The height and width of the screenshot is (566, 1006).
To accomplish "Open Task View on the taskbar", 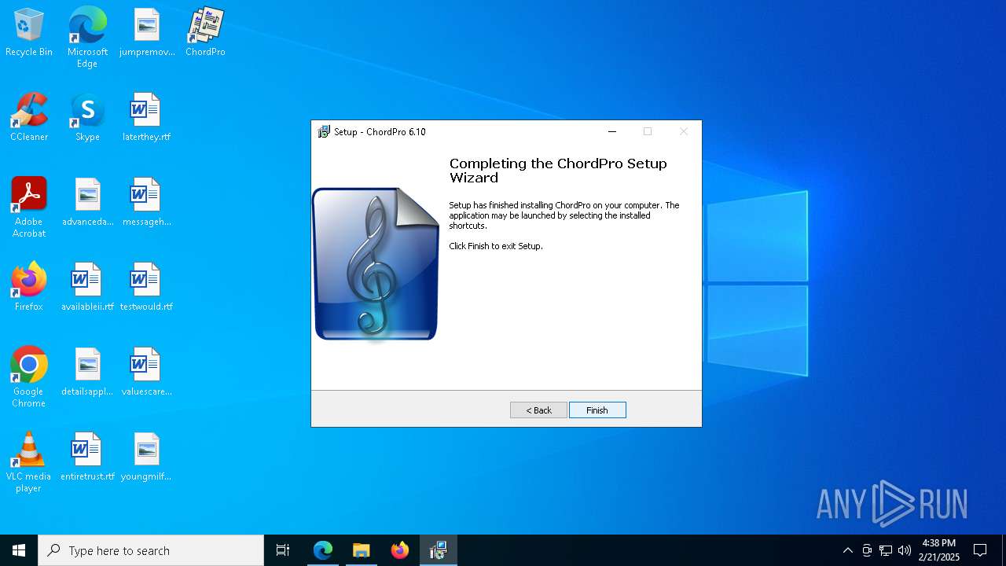I will [x=283, y=550].
